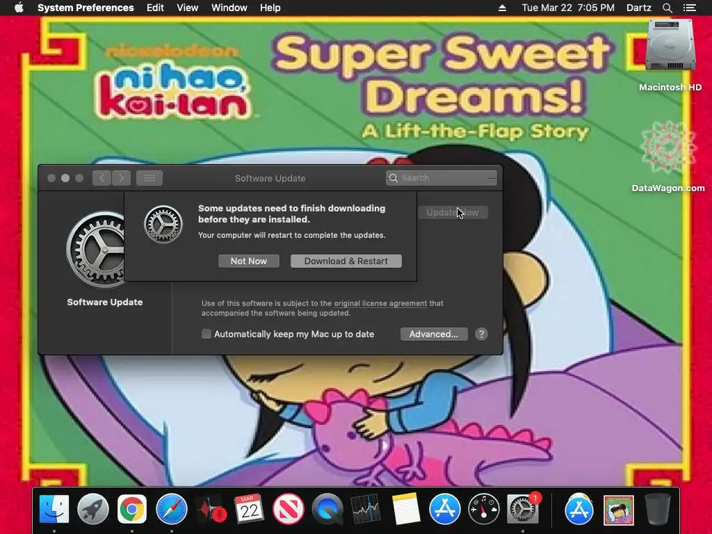Click the large Software Update gear icon

[x=95, y=250]
